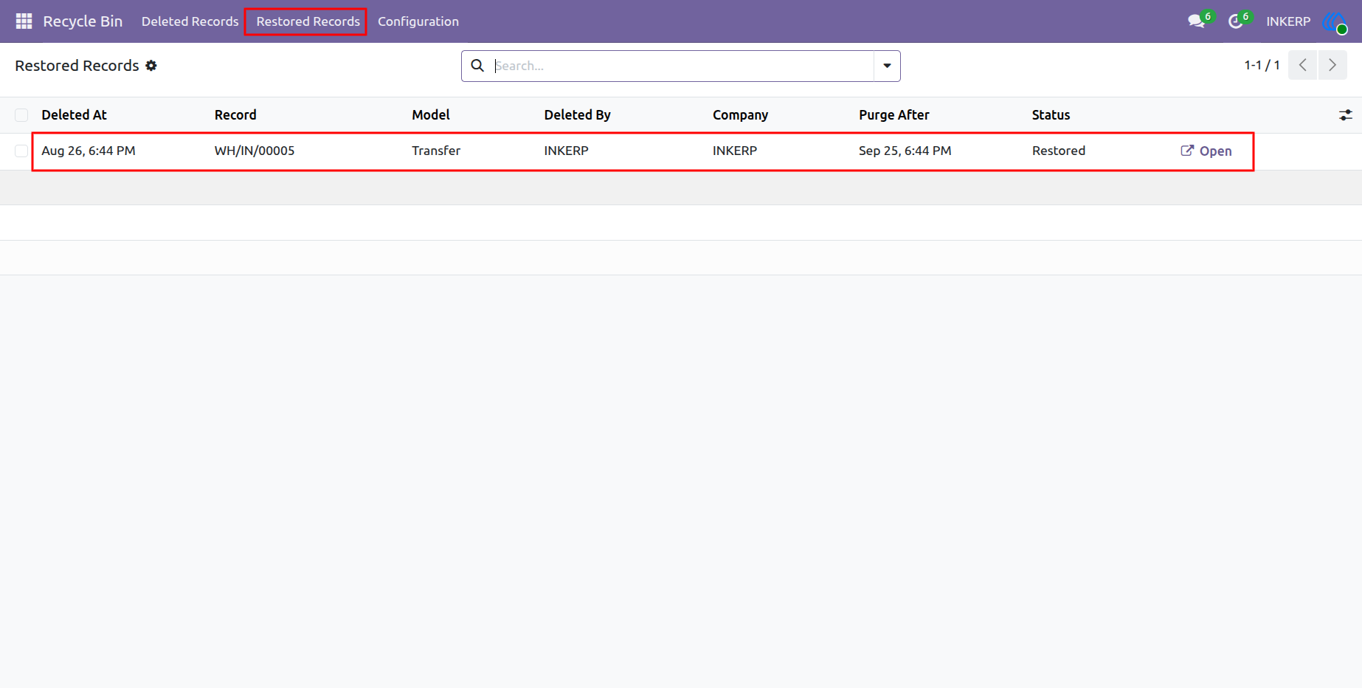
Task: Go to next page arrow
Action: pos(1332,65)
